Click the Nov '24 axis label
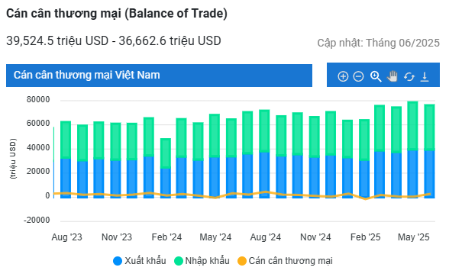This screenshot has height=277, width=449. pyautogui.click(x=315, y=237)
